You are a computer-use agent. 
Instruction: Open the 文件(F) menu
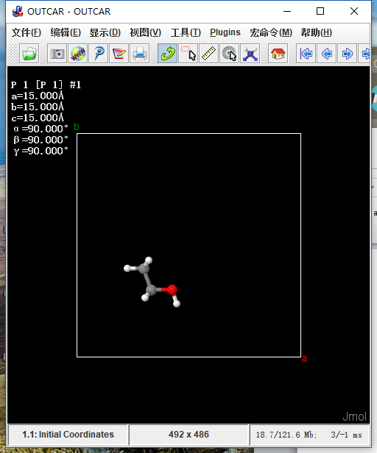pyautogui.click(x=27, y=32)
